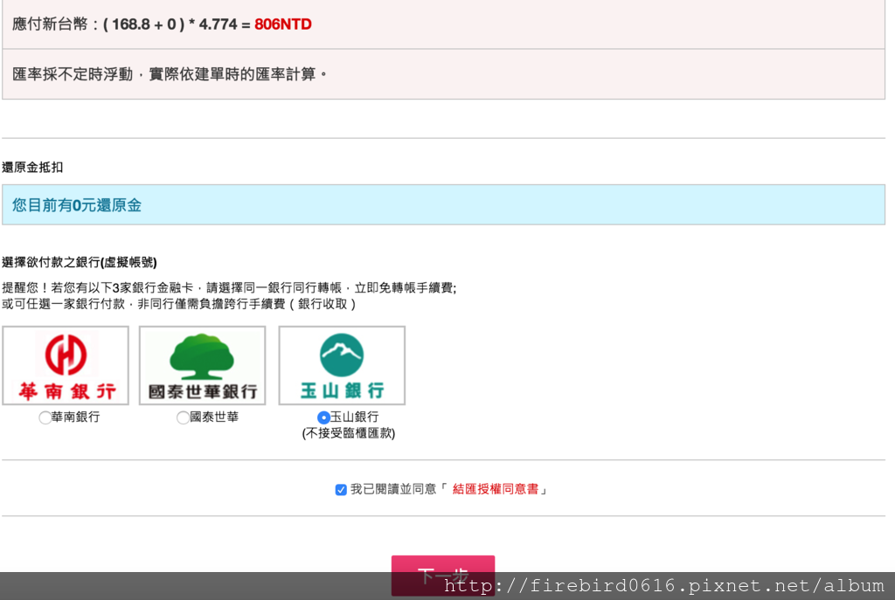Click the 806NTD total amount text
The height and width of the screenshot is (600, 895).
[x=283, y=24]
